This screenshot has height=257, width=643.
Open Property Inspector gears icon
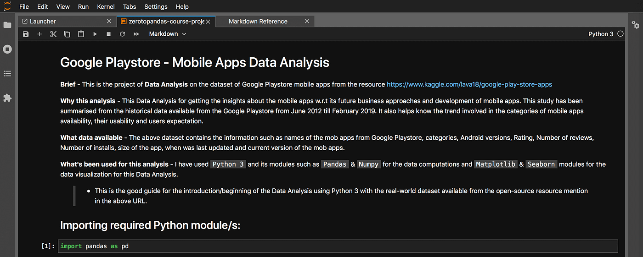point(635,25)
